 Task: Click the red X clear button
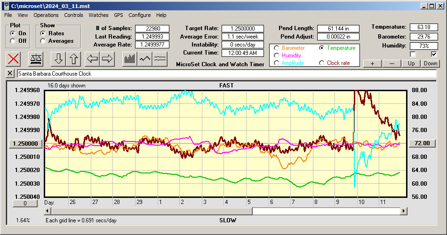(14, 59)
